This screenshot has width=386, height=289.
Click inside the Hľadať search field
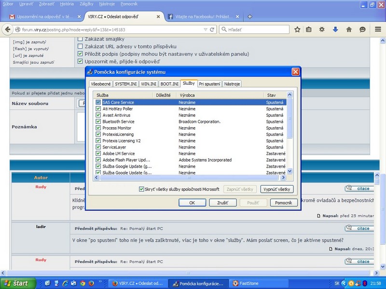point(256,29)
